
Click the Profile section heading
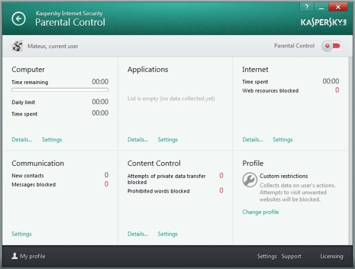pos(253,163)
